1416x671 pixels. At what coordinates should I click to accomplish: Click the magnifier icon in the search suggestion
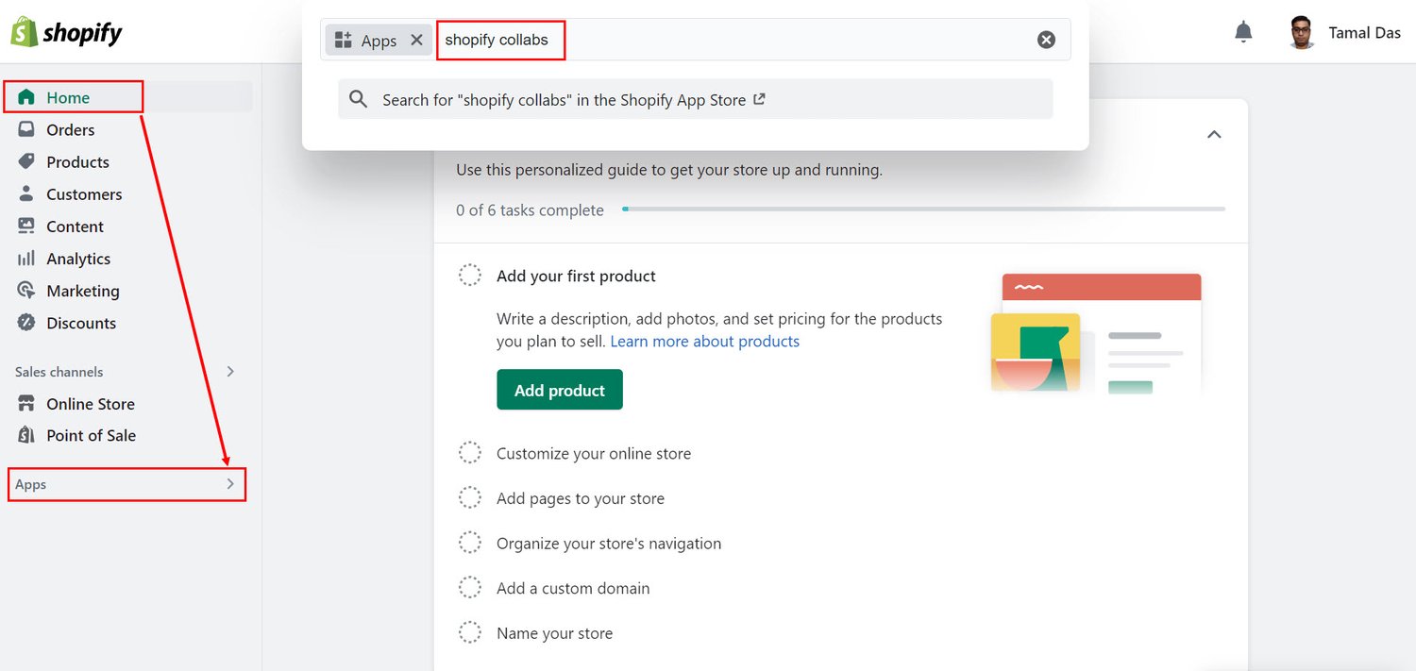(x=359, y=99)
